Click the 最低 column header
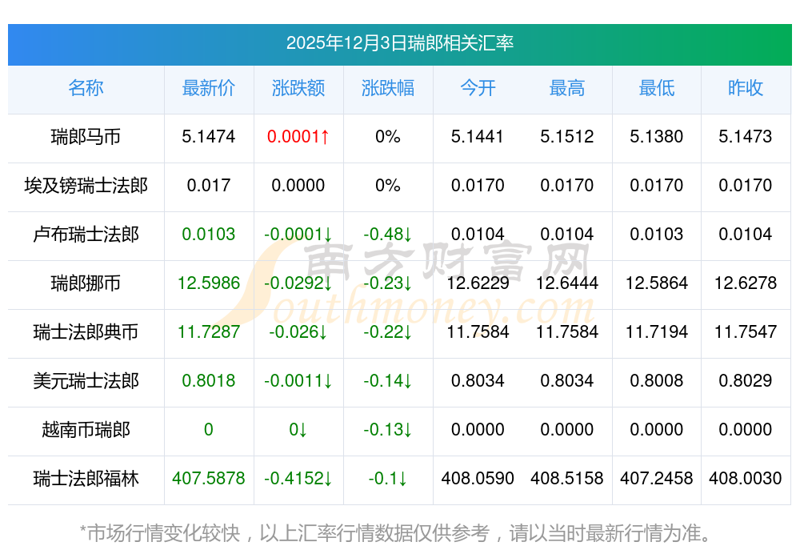Screen dimensions: 800x558 (656, 88)
